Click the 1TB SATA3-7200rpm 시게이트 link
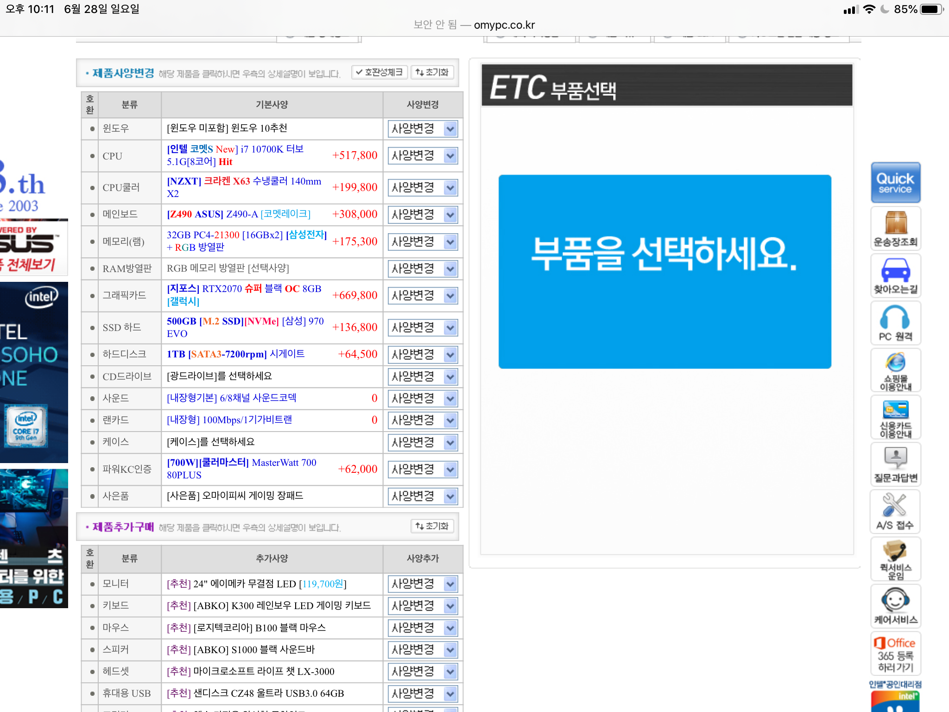 coord(236,354)
